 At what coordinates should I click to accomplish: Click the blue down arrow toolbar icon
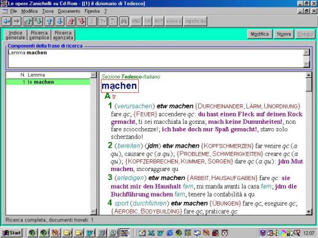(x=60, y=21)
